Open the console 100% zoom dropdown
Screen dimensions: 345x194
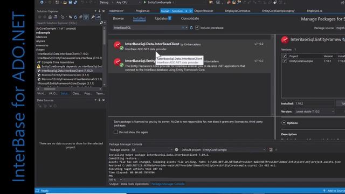coord(121,179)
